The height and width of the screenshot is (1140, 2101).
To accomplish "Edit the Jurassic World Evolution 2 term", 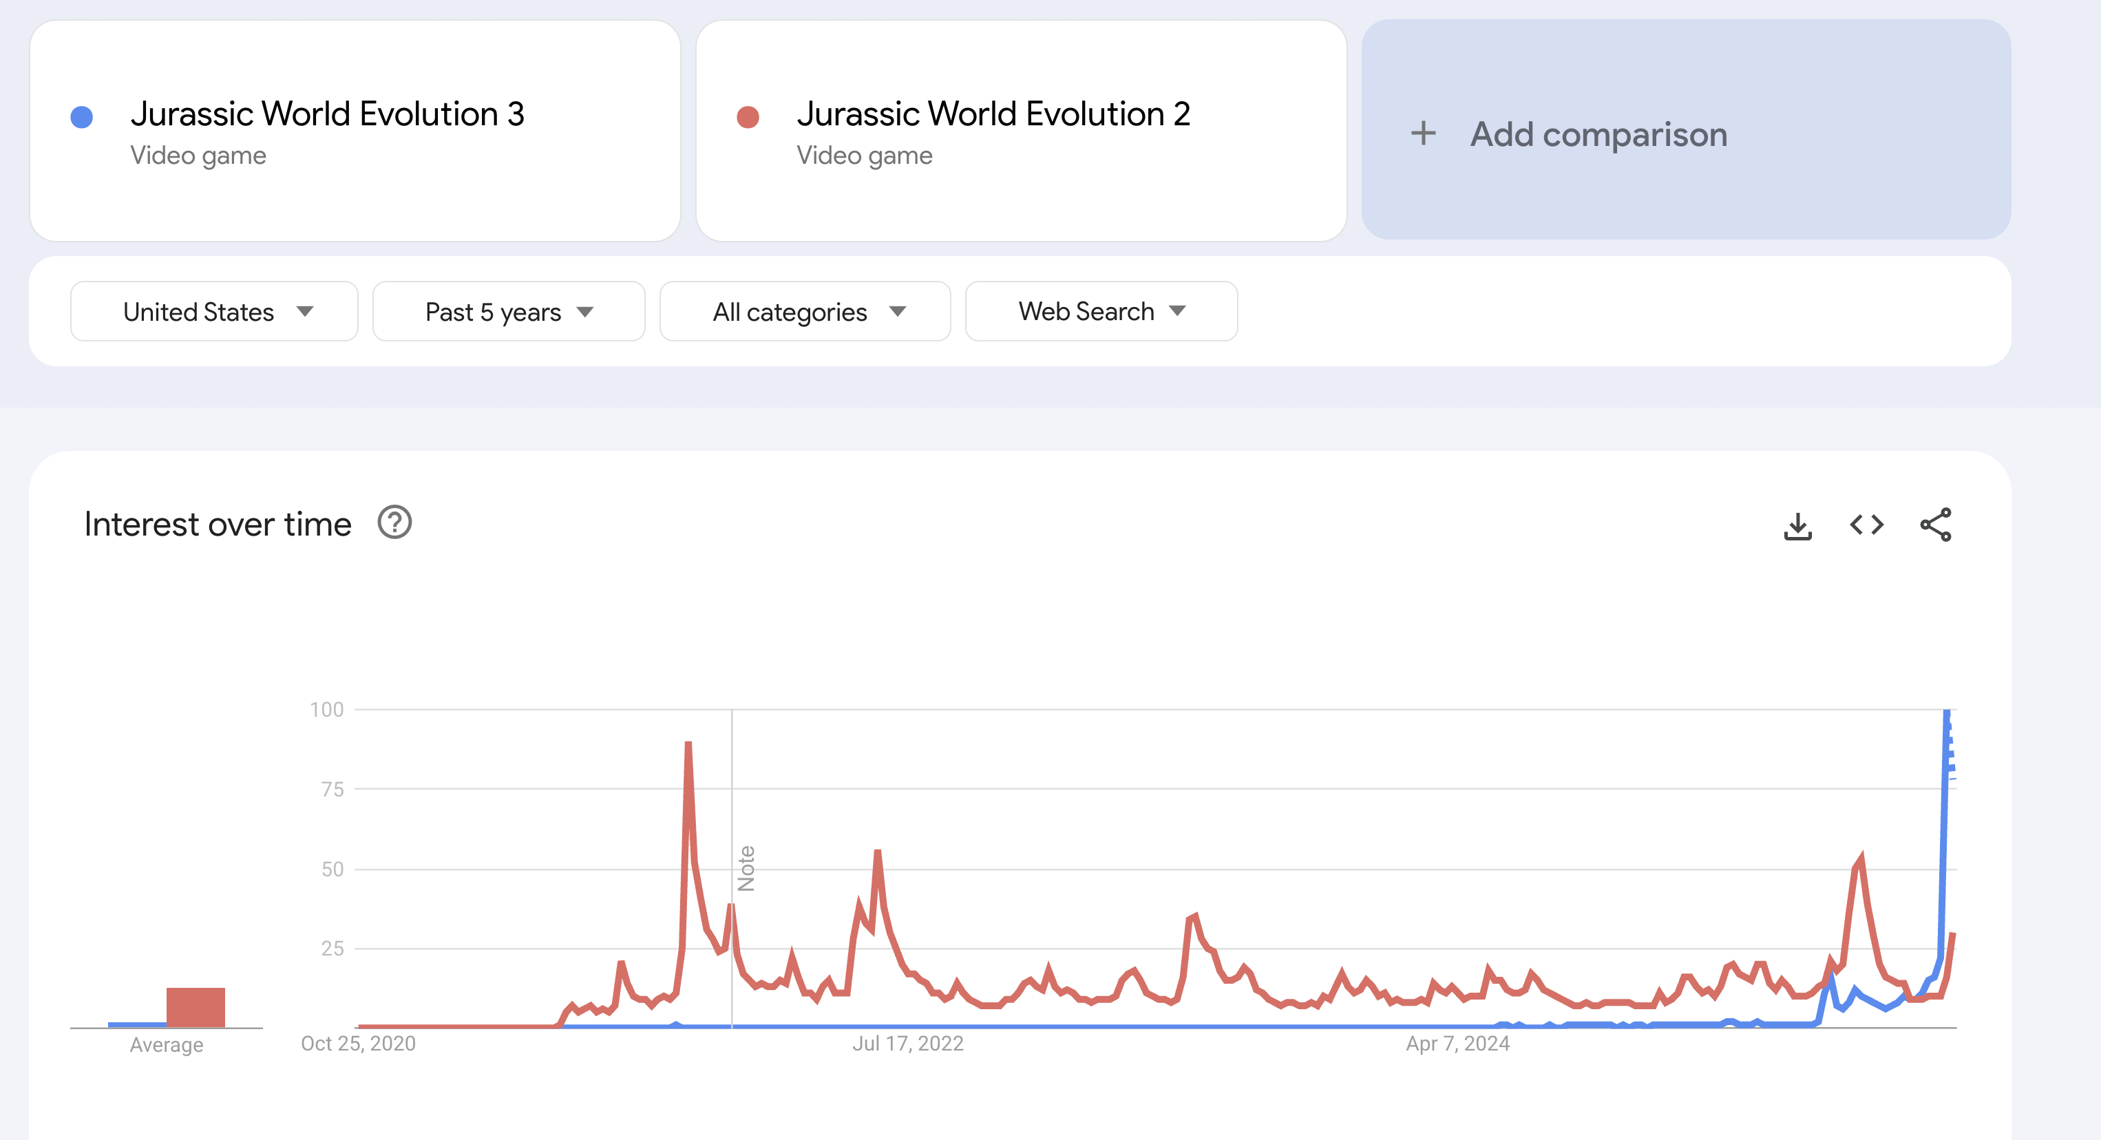I will tap(1021, 131).
